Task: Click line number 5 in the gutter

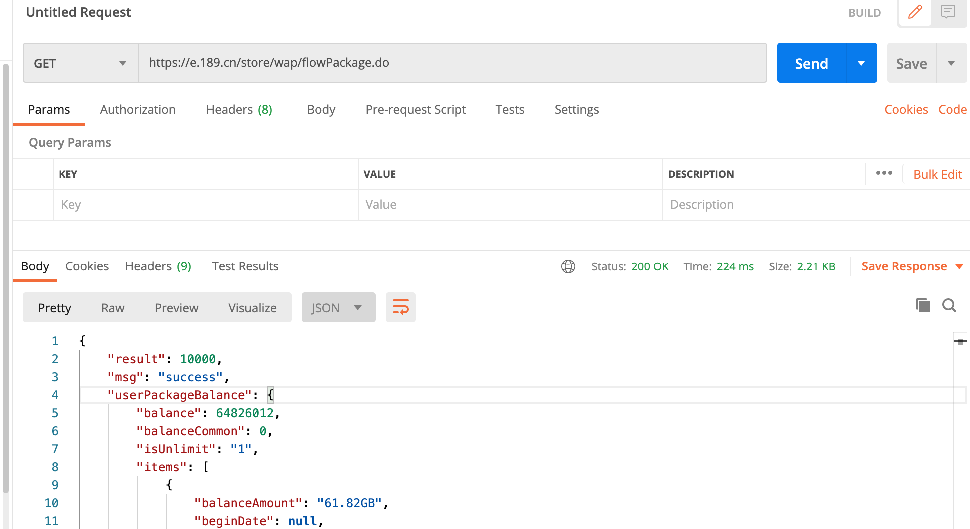Action: point(55,413)
